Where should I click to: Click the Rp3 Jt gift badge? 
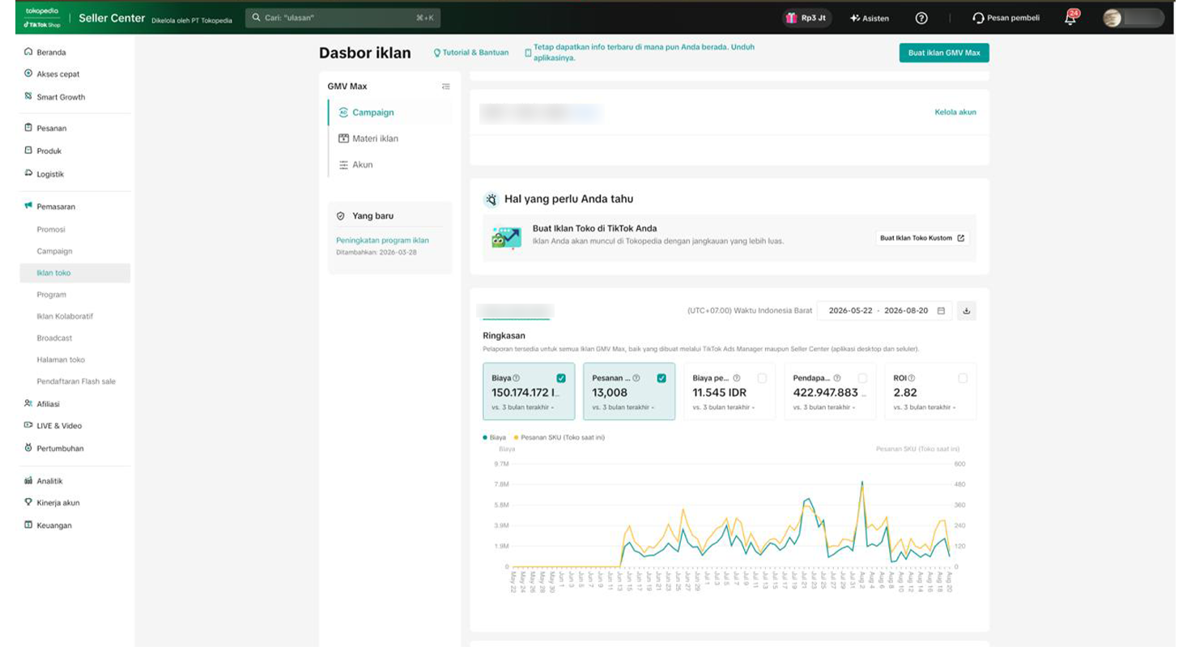click(807, 18)
